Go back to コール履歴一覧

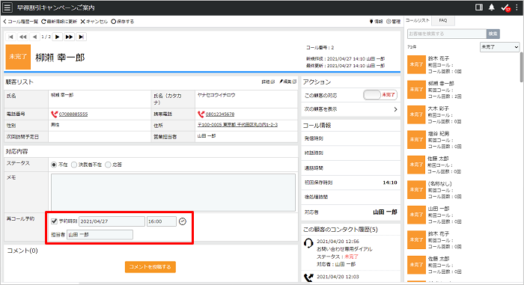tap(20, 22)
